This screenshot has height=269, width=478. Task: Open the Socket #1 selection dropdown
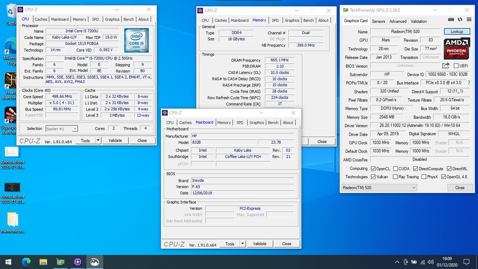[62, 129]
